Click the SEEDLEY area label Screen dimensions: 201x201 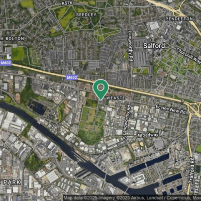pyautogui.click(x=86, y=15)
